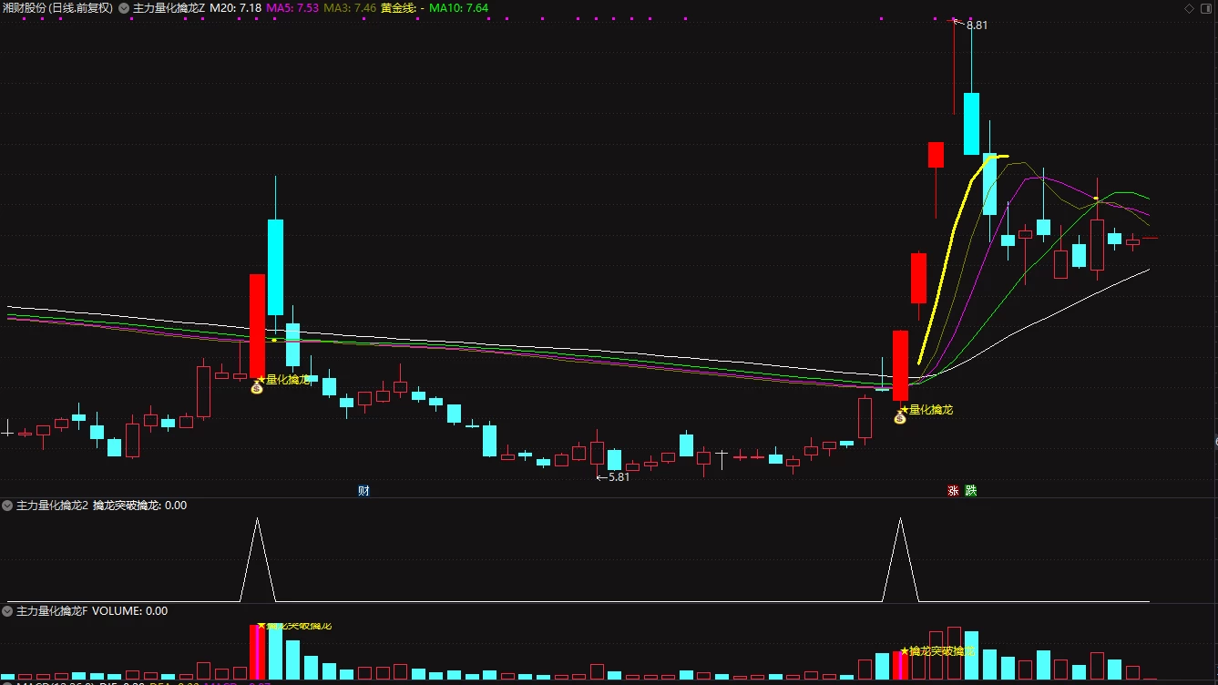Expand the 主力量化擒龙Z indicator dropdown
Viewport: 1218px width, 685px height.
(x=124, y=8)
